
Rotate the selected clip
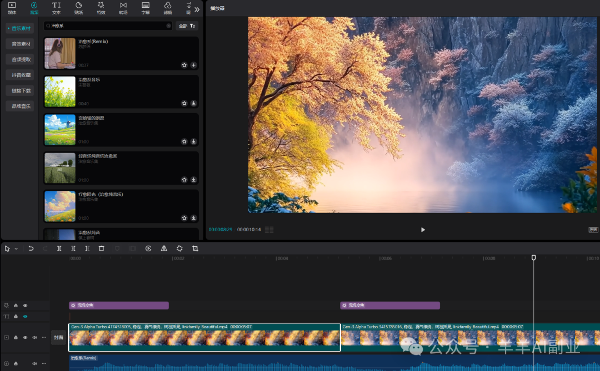(179, 248)
